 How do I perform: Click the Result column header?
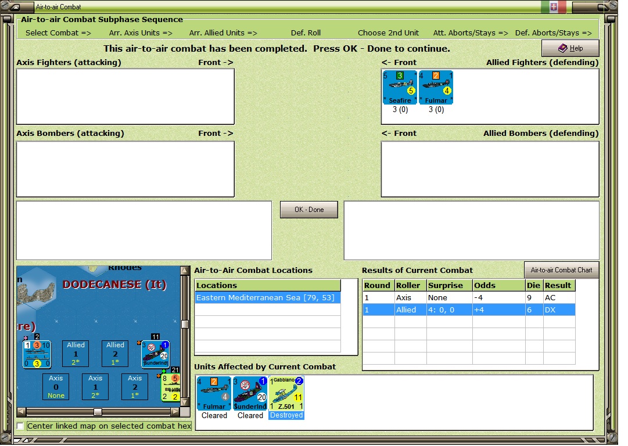[x=559, y=285]
